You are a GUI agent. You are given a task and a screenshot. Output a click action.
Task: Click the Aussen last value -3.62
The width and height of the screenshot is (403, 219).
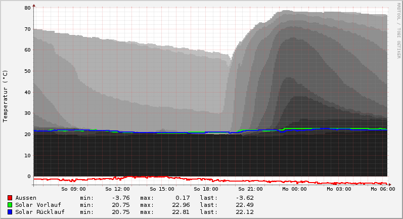point(245,198)
